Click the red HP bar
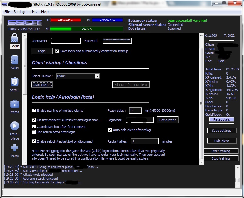The width and height of the screenshot is (244, 198). coord(66,20)
